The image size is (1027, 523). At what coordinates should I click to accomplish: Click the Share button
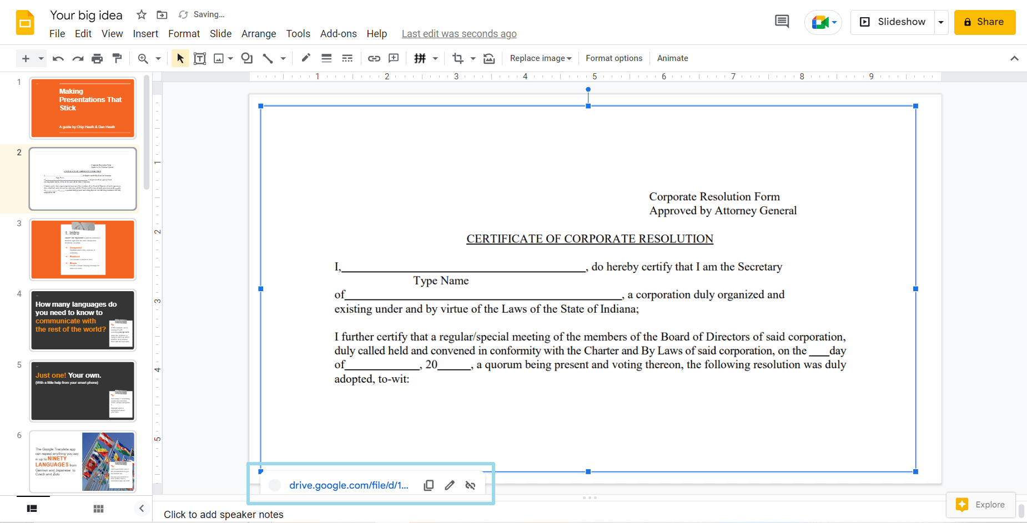pyautogui.click(x=985, y=22)
